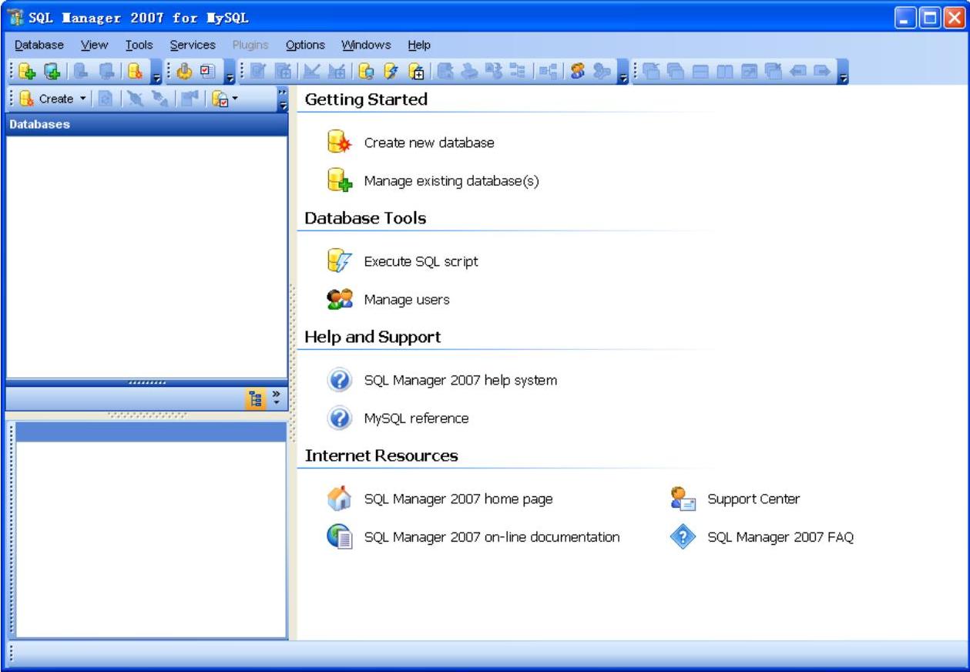Expand the double-chevron button beside the tree view icon
The height and width of the screenshot is (672, 970).
pos(277,398)
